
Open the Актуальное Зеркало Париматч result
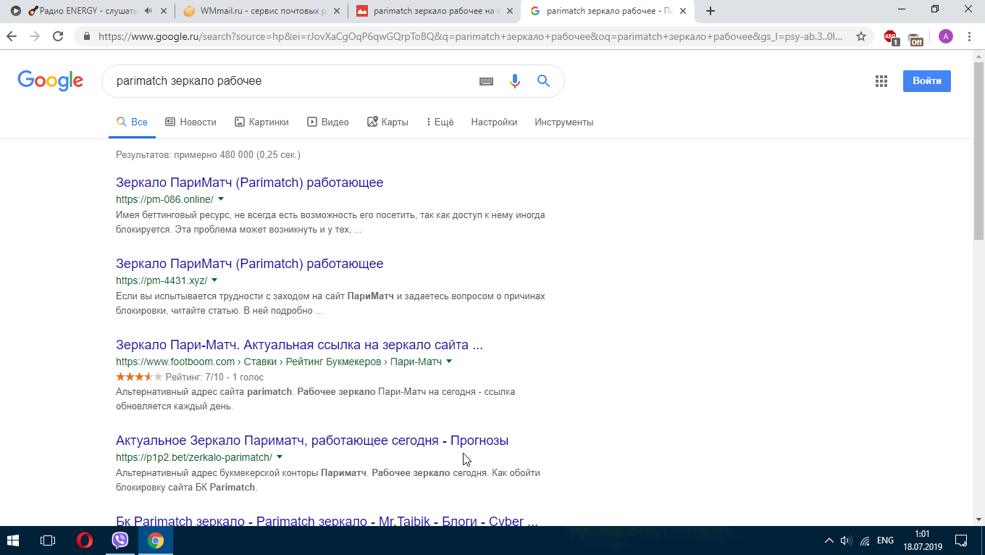312,441
